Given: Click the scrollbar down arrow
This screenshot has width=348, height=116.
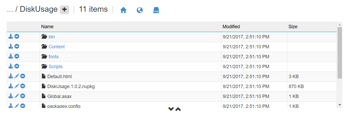Looking at the screenshot, I should (x=340, y=105).
